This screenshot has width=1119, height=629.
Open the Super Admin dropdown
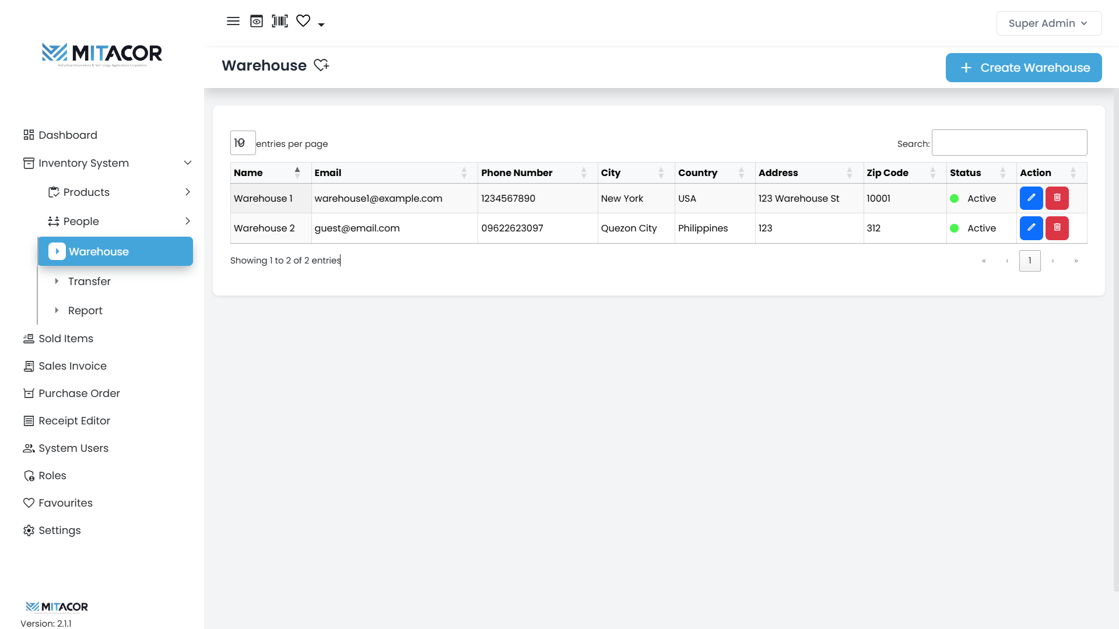1048,23
